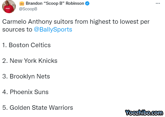Follow the @BallySports mention link
Screen dimensions: 165x117
53,29
